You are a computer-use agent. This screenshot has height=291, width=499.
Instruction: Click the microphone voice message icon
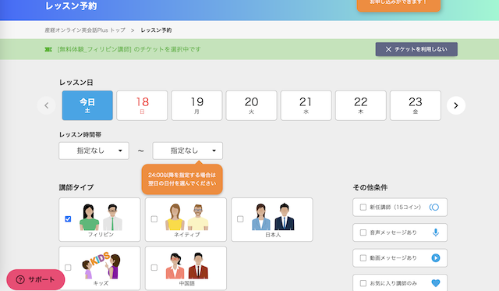click(x=436, y=232)
